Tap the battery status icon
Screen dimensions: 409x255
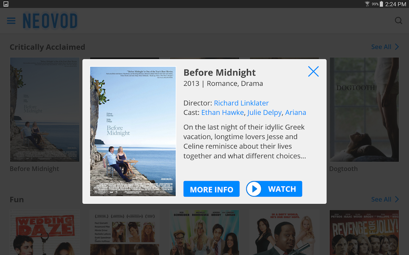point(381,4)
